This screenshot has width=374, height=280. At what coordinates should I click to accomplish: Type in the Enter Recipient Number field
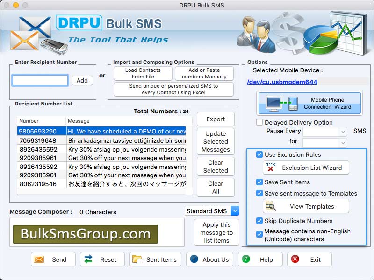(x=40, y=80)
